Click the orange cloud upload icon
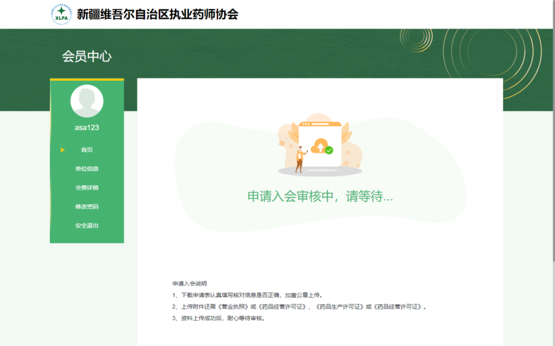Viewport: 555px width, 346px height. pos(320,146)
